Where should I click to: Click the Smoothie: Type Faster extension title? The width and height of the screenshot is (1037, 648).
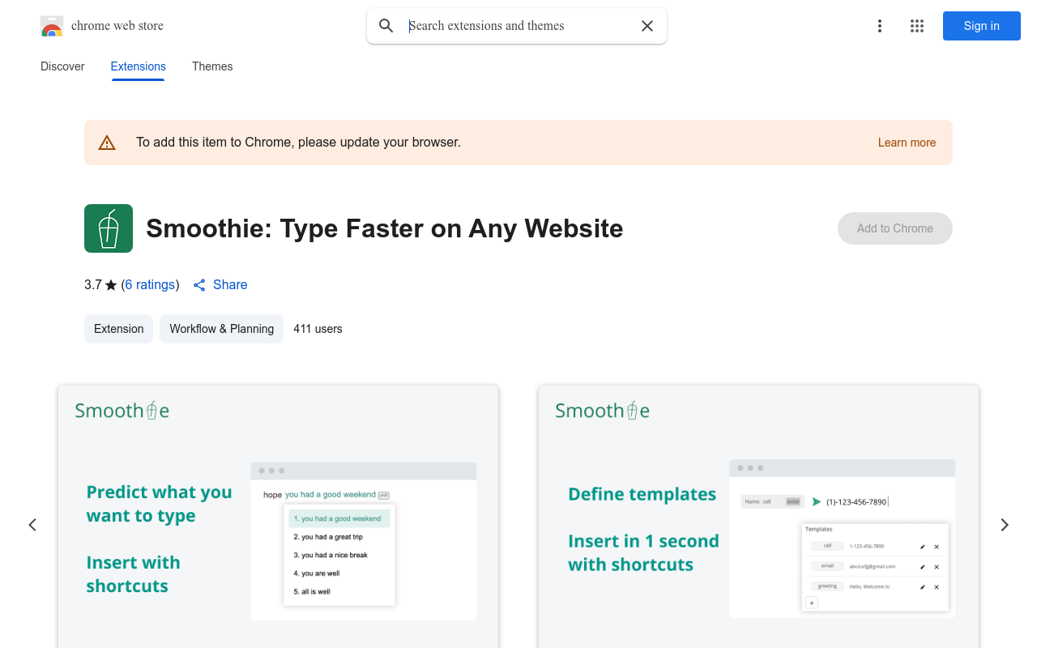click(x=385, y=228)
